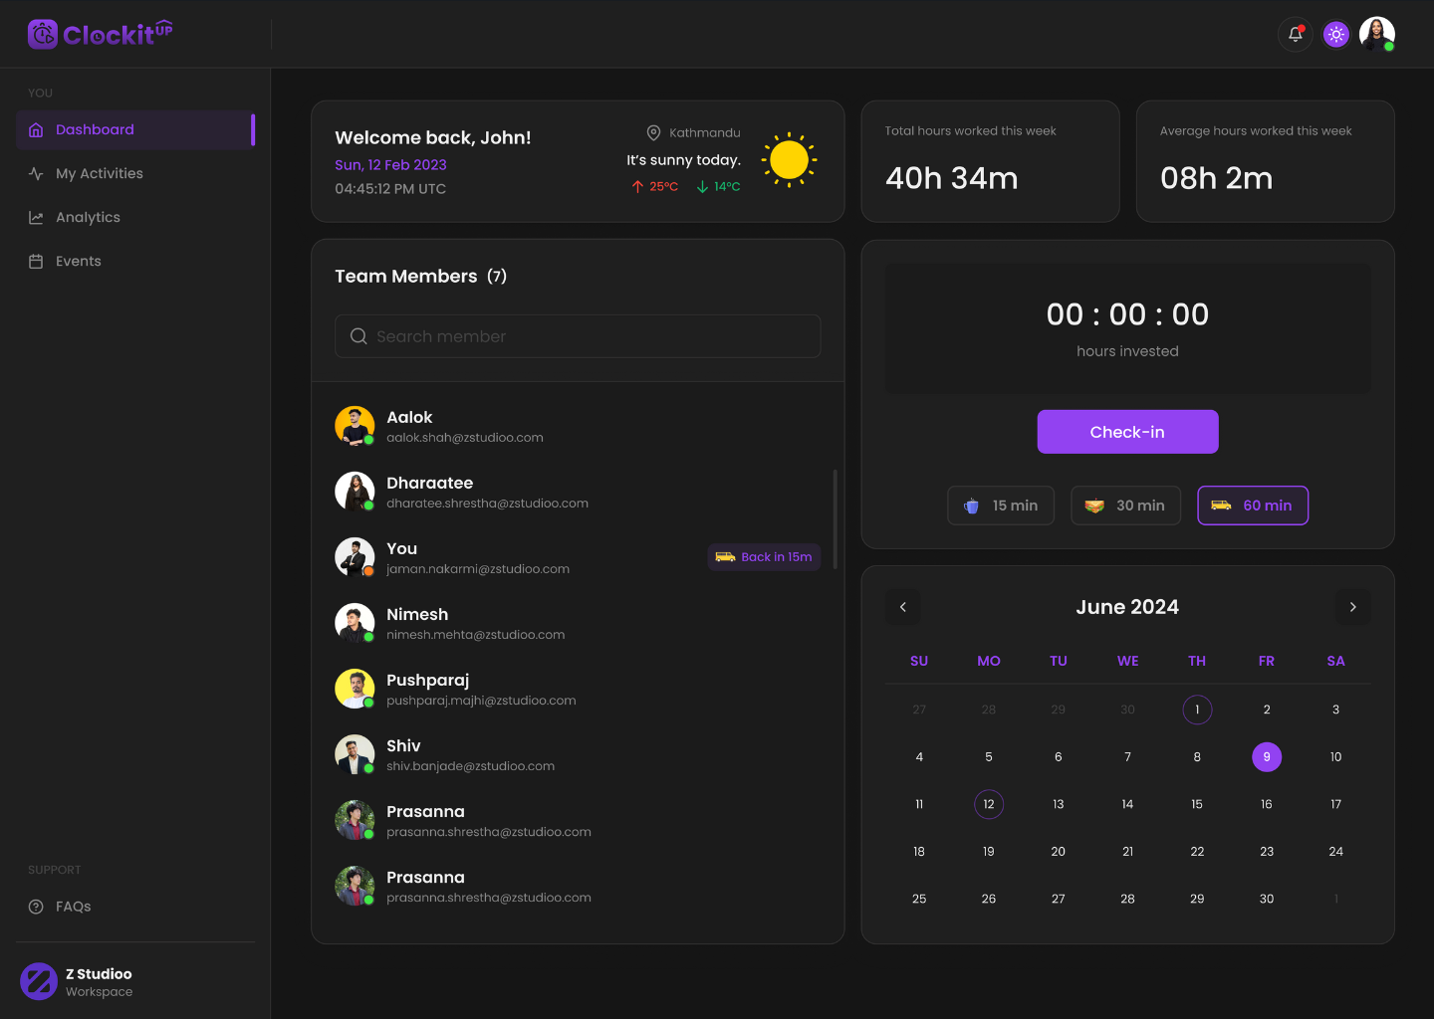Viewport: 1434px width, 1019px height.
Task: Choose the 60 min break option
Action: [x=1252, y=506]
